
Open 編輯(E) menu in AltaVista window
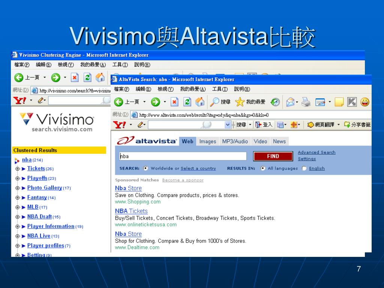pos(144,89)
